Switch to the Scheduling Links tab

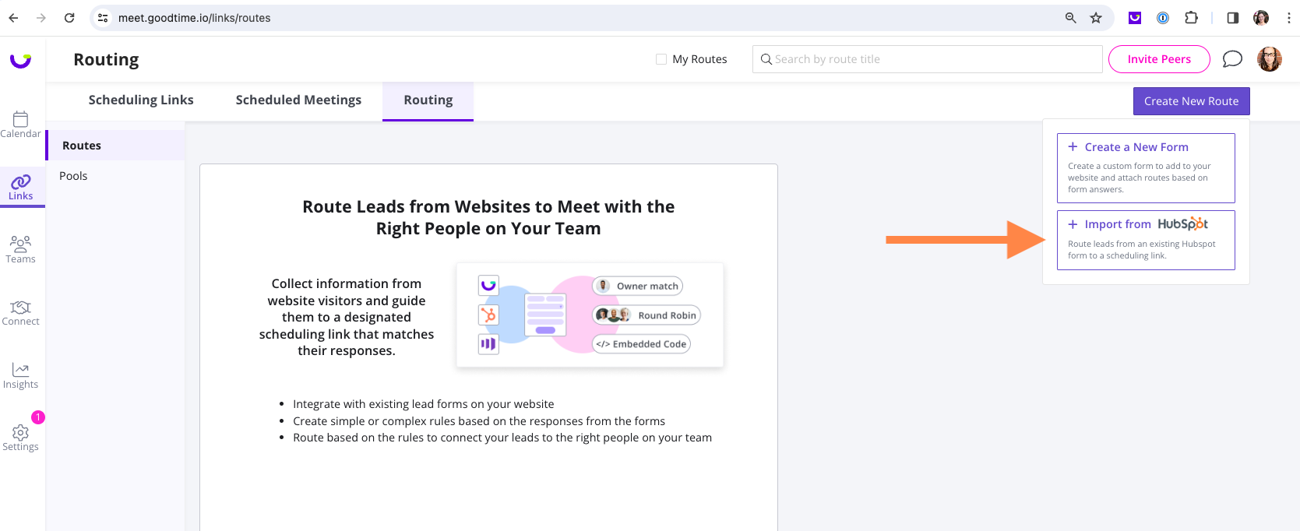(x=141, y=100)
